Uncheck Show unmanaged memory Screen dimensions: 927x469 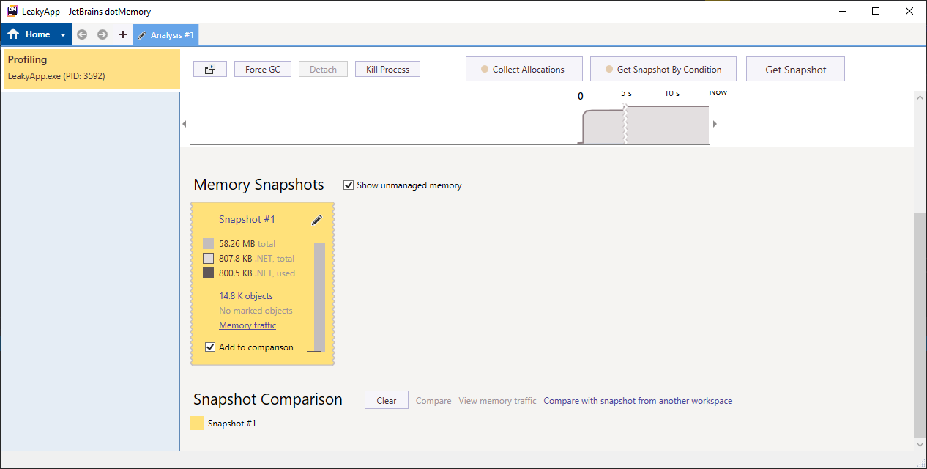pos(349,185)
